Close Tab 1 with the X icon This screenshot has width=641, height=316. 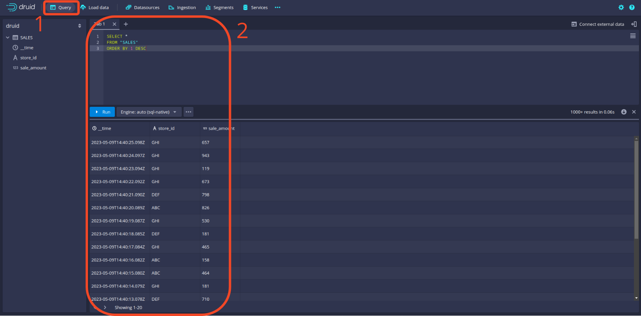click(x=114, y=24)
